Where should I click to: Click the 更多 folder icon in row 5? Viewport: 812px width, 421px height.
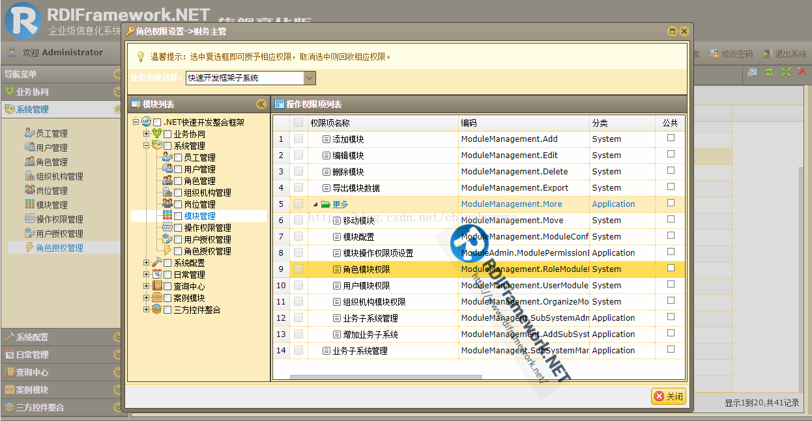coord(326,204)
